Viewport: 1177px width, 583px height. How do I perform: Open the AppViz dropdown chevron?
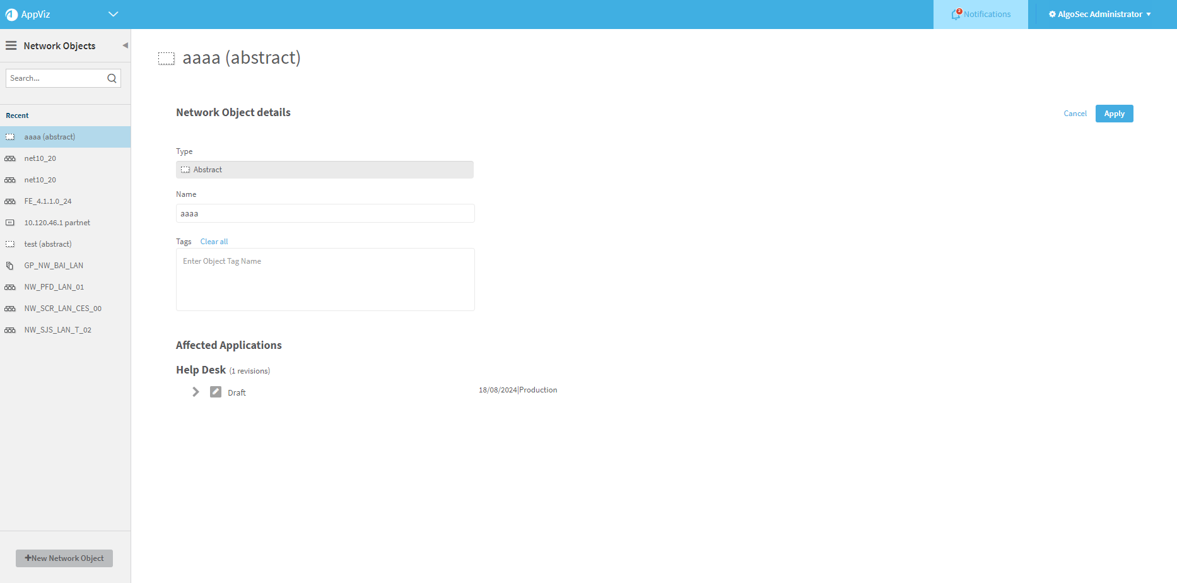click(x=114, y=15)
